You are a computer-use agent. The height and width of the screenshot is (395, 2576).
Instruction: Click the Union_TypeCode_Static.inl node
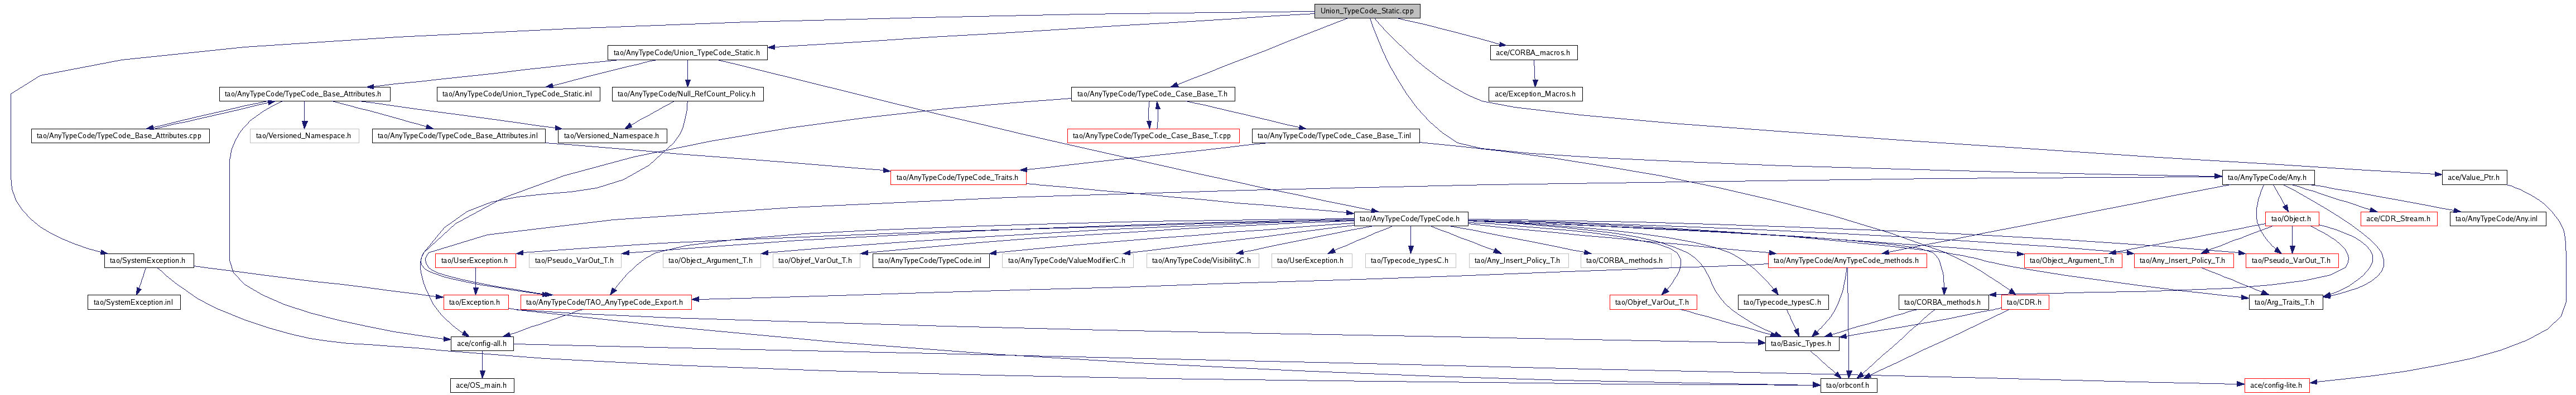tap(516, 94)
